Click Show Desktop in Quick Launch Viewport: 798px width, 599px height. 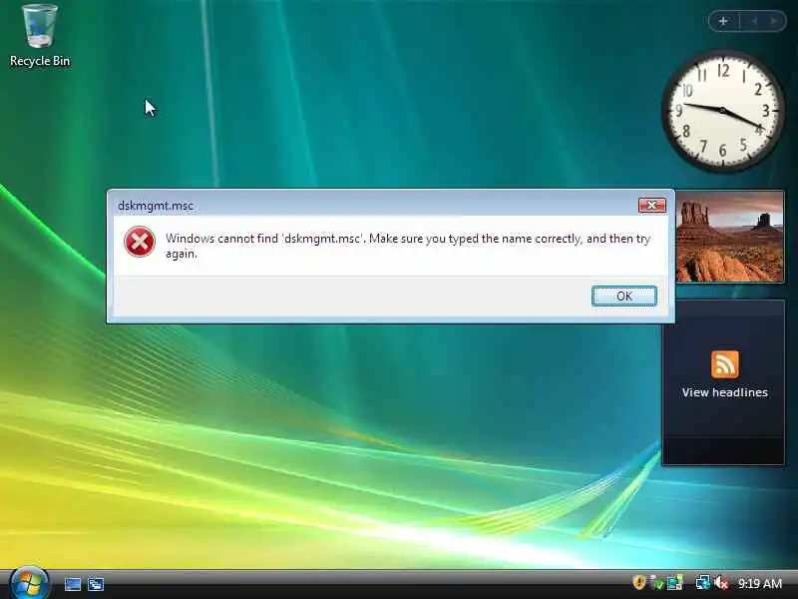[72, 584]
